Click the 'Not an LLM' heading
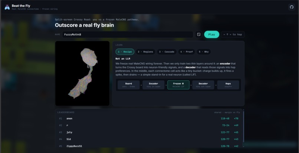 click(x=123, y=59)
